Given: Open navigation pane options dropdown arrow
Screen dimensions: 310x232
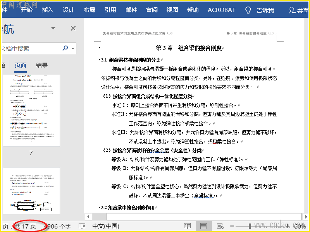Looking at the screenshot, I should [x=52, y=28].
